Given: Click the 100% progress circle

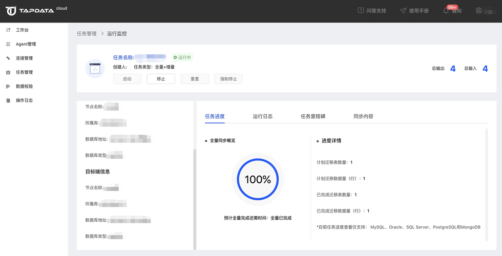Looking at the screenshot, I should [258, 180].
